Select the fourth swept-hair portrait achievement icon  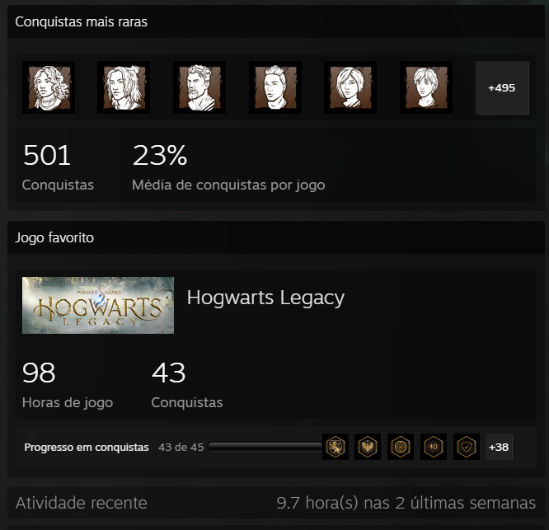[x=275, y=87]
